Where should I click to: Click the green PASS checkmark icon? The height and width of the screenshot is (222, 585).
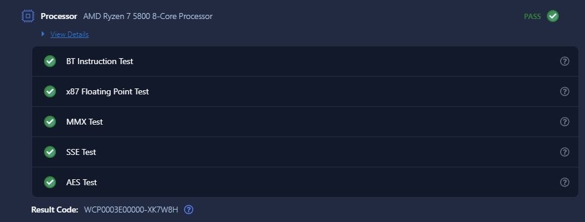[552, 17]
